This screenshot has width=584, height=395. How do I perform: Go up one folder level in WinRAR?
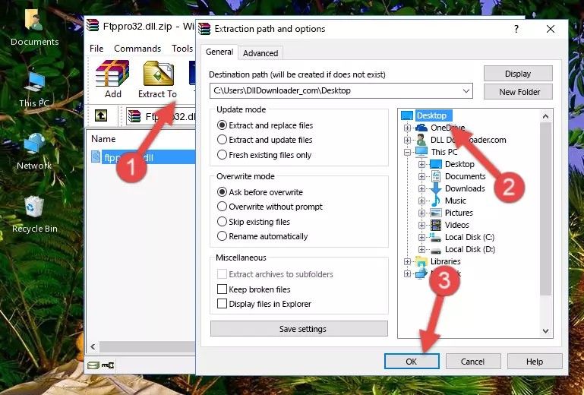[x=101, y=115]
